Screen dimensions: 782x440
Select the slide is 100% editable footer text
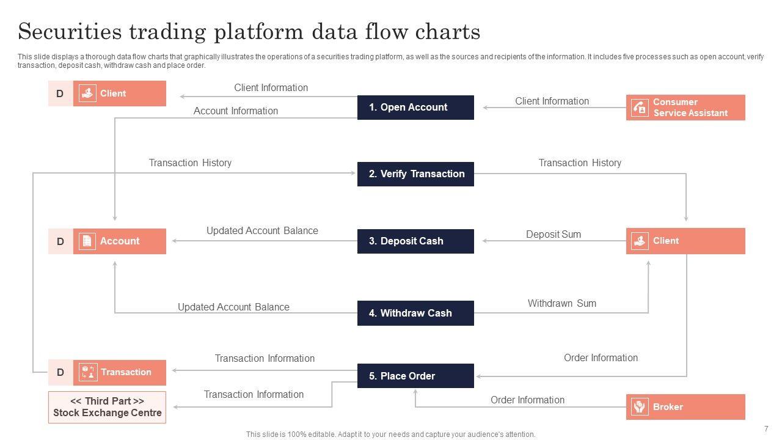390,435
